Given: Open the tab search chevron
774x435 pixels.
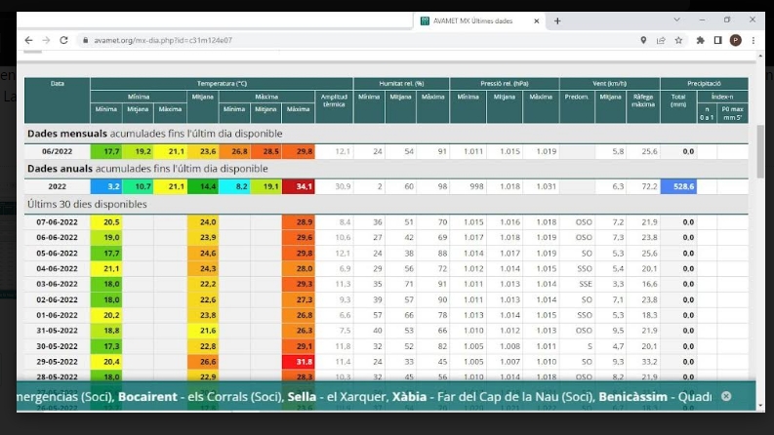Looking at the screenshot, I should point(676,20).
